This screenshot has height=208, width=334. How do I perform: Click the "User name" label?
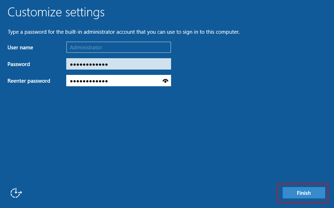(x=20, y=48)
